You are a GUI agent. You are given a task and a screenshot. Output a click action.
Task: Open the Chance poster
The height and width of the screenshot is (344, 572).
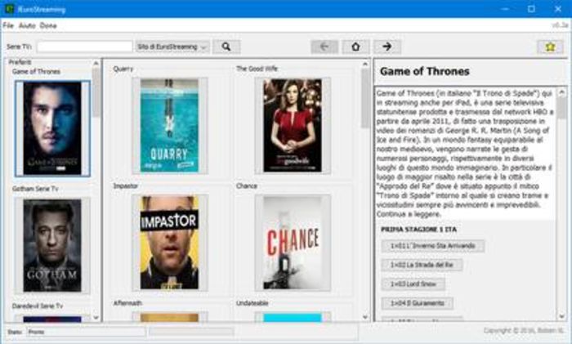[293, 243]
